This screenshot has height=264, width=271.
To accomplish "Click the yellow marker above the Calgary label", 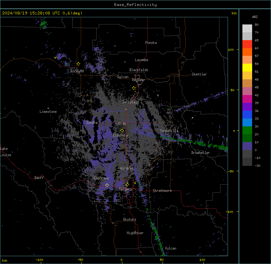I will tap(127, 185).
